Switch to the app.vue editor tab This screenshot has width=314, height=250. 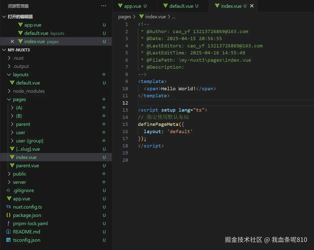click(x=135, y=6)
